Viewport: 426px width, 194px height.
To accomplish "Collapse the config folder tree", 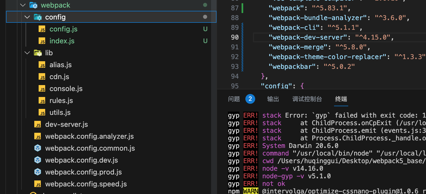I will (x=27, y=17).
